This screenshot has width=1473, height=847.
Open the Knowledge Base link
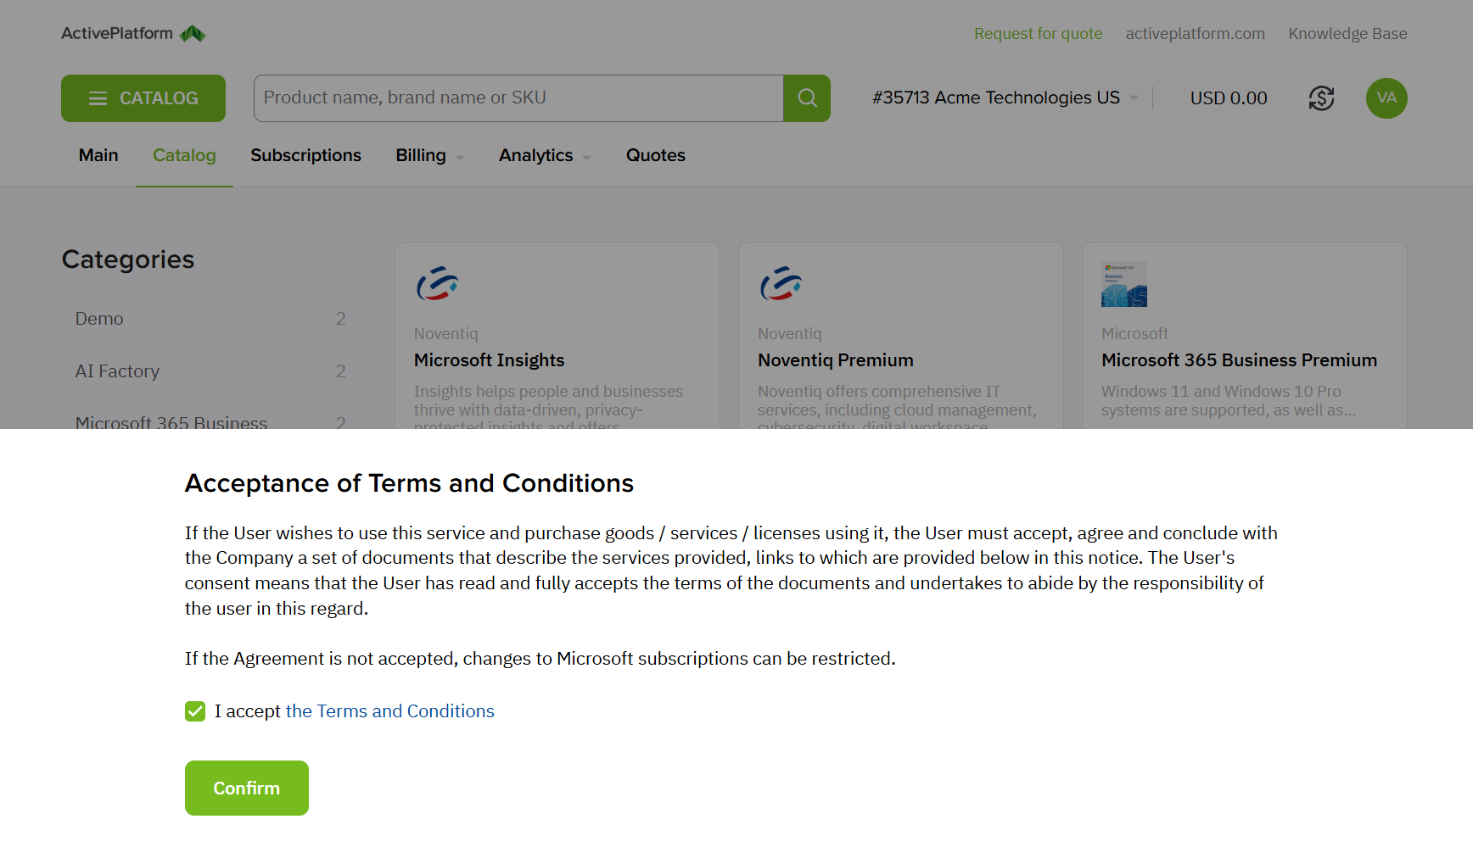point(1347,34)
